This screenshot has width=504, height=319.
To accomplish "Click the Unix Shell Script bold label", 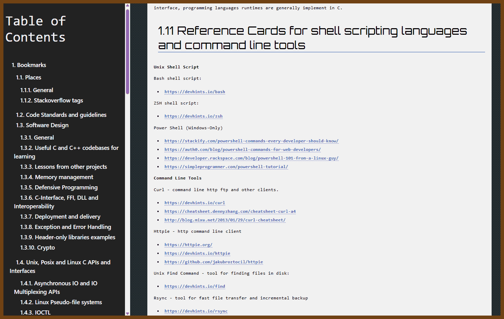I will click(x=176, y=67).
